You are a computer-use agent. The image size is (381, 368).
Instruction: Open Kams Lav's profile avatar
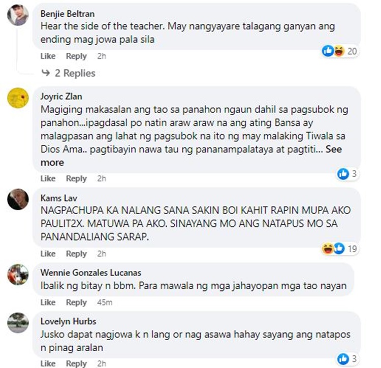[x=18, y=199]
